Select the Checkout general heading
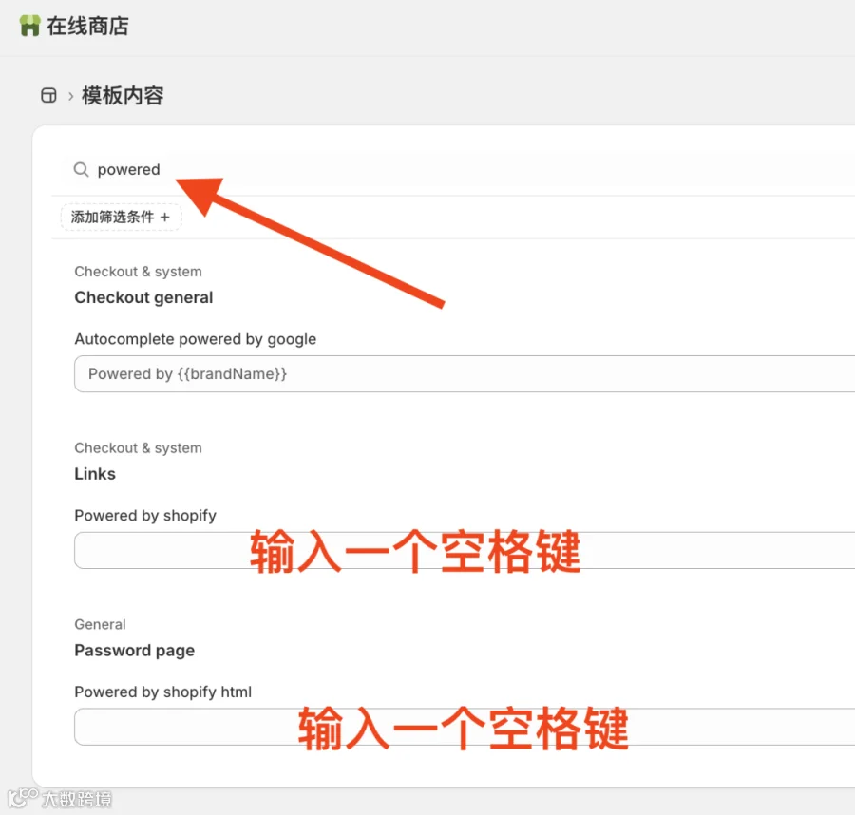Image resolution: width=855 pixels, height=815 pixels. [x=143, y=297]
